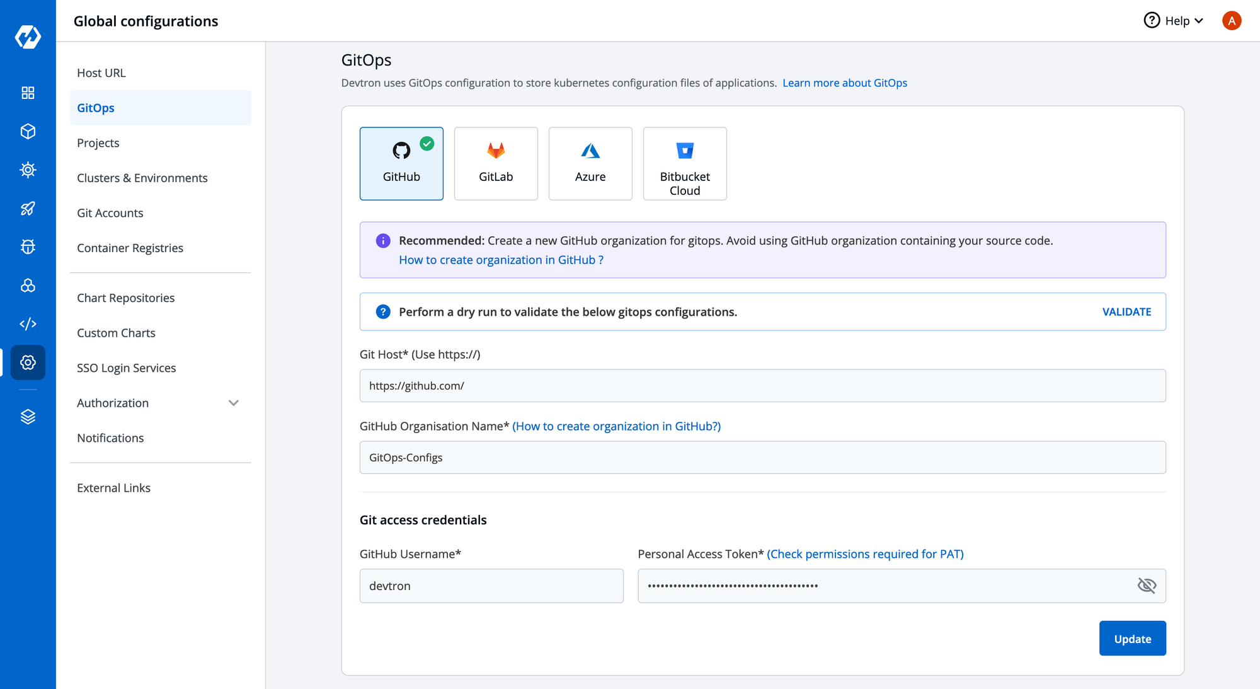Click the 'Git access credentials' heading
This screenshot has height=689, width=1260.
pos(423,519)
